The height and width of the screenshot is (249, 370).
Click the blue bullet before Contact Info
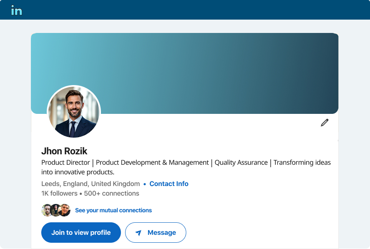pyautogui.click(x=145, y=184)
